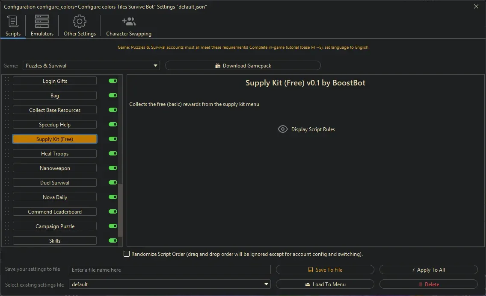Disable the Login Gifts script toggle
Viewport: 486px width, 296px height.
[x=112, y=81]
